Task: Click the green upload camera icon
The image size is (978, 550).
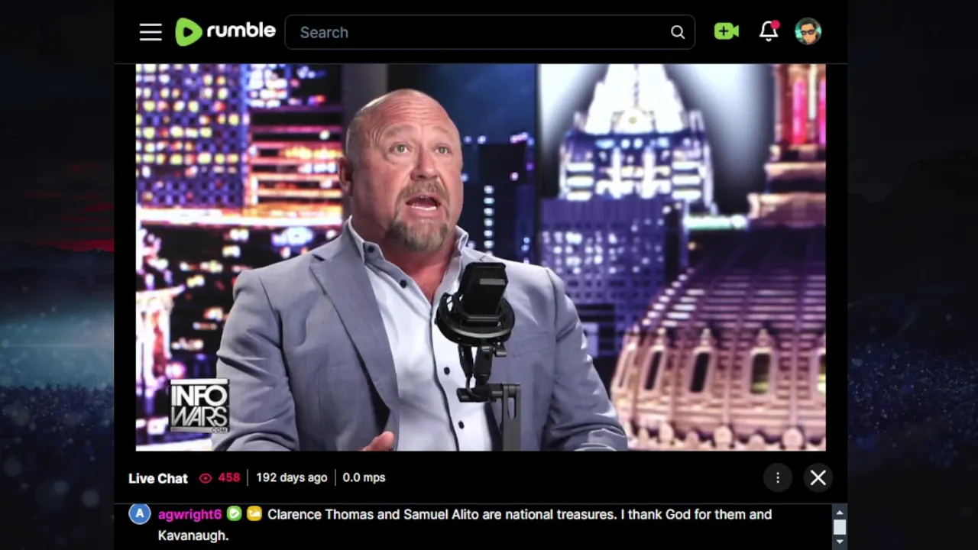Action: (x=727, y=31)
